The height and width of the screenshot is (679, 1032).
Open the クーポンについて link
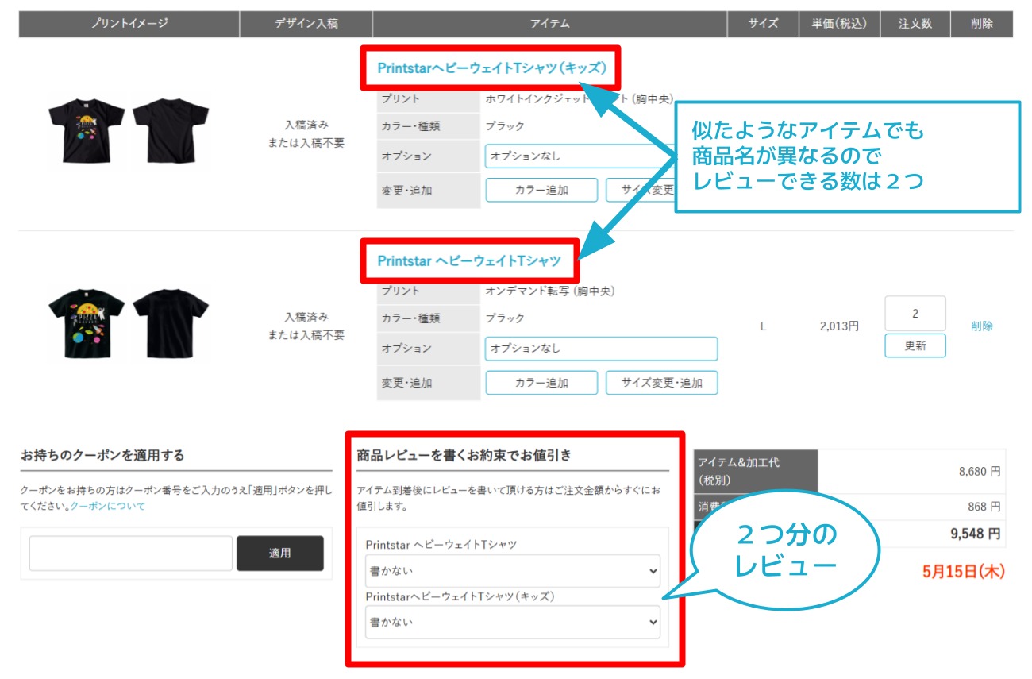coord(107,506)
